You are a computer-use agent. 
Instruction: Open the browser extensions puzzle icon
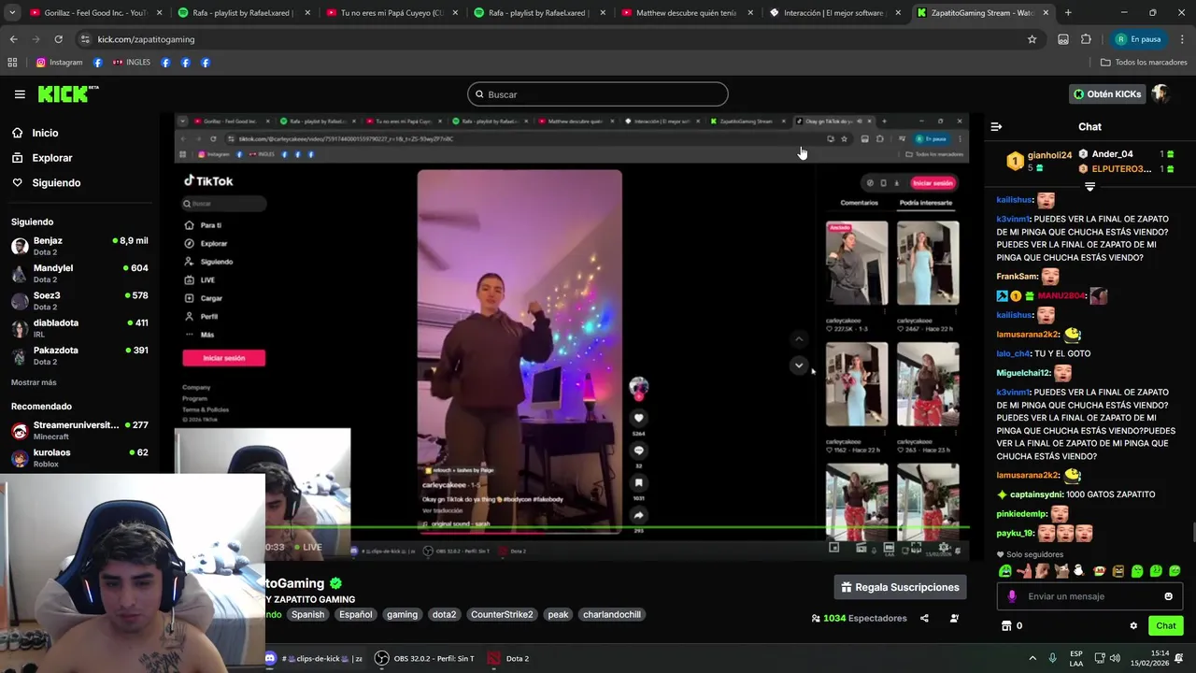pos(1086,39)
